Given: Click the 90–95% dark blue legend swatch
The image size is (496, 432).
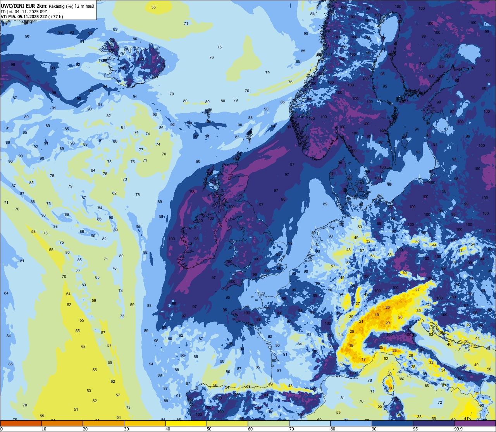Looking at the screenshot, I should click(x=392, y=423).
